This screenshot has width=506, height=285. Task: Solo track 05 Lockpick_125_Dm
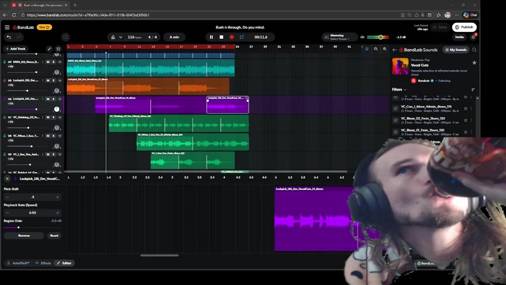click(53, 80)
